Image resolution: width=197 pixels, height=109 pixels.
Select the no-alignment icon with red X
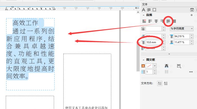(x=144, y=21)
